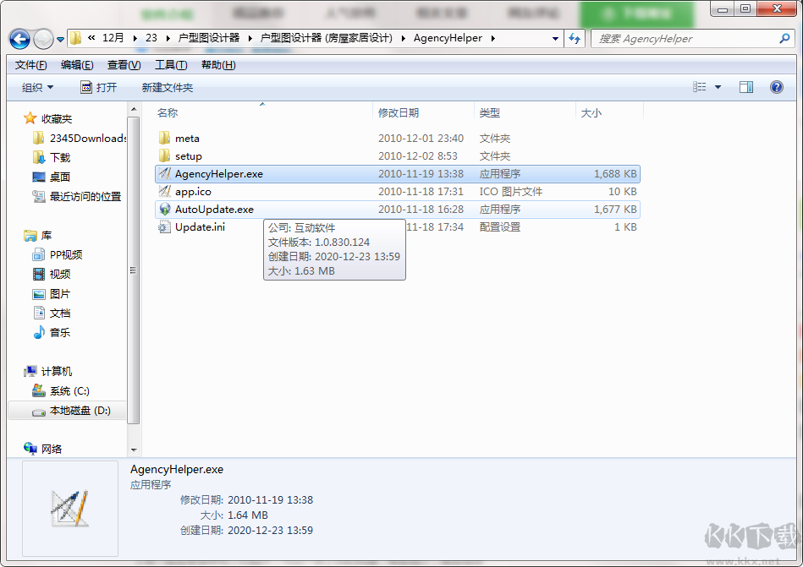Click the 2010-11-18 17:31 date of app.ico
Image resolution: width=803 pixels, height=567 pixels.
point(421,192)
